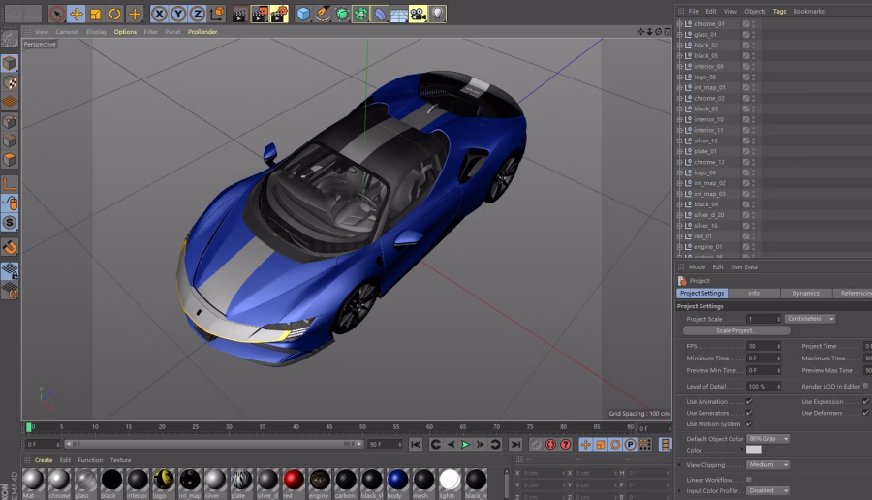Open Options menu in viewport
The height and width of the screenshot is (500, 872).
(125, 32)
